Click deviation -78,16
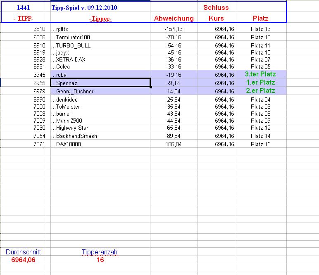This screenshot has height=275, width=319. 174,38
